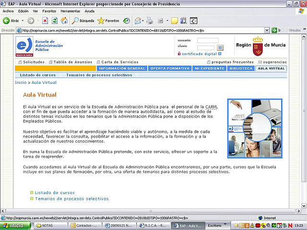Select the AULA VIRTUAL tab
The height and width of the screenshot is (230, 307).
271,68
